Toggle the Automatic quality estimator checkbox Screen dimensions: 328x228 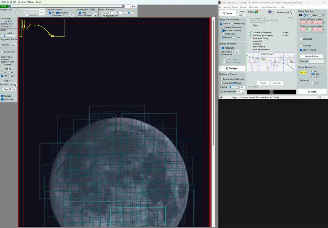(x=223, y=48)
